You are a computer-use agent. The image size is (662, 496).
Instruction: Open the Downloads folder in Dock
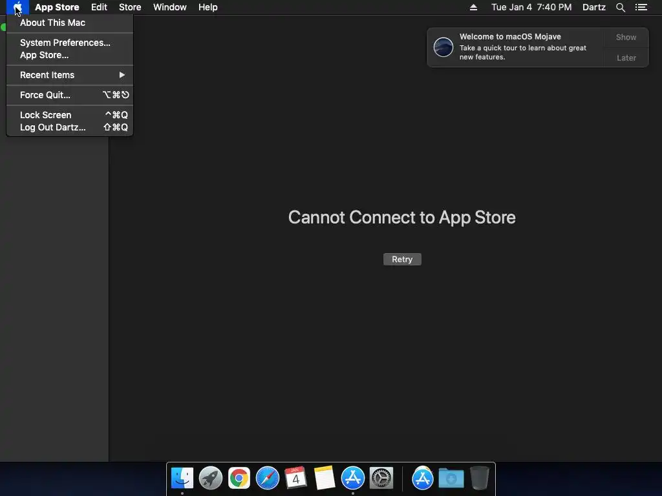[x=451, y=478]
